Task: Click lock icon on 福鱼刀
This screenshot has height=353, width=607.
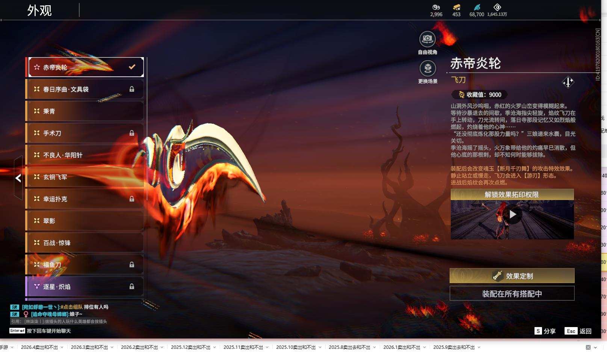Action: [x=132, y=265]
